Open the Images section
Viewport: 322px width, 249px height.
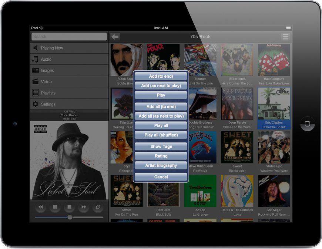click(69, 70)
